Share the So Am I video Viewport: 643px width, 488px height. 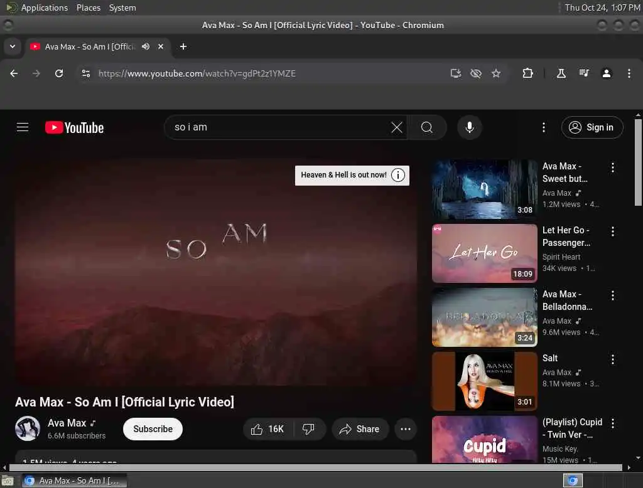(359, 429)
